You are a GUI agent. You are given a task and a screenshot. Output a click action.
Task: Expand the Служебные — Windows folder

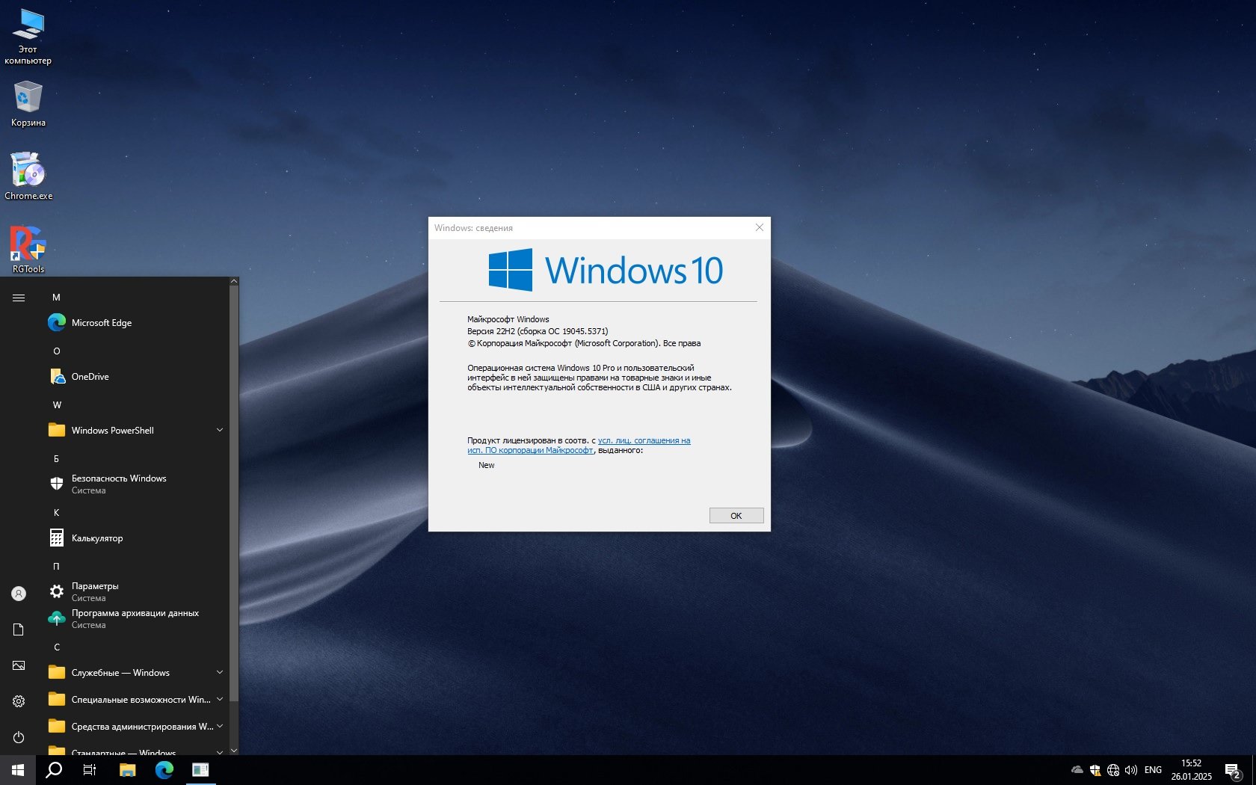[220, 672]
